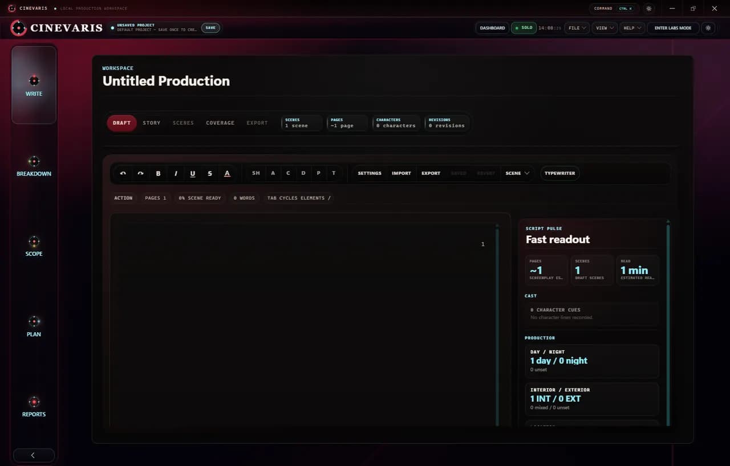Click the '0 Words' chip
Image resolution: width=730 pixels, height=466 pixels.
tap(244, 198)
